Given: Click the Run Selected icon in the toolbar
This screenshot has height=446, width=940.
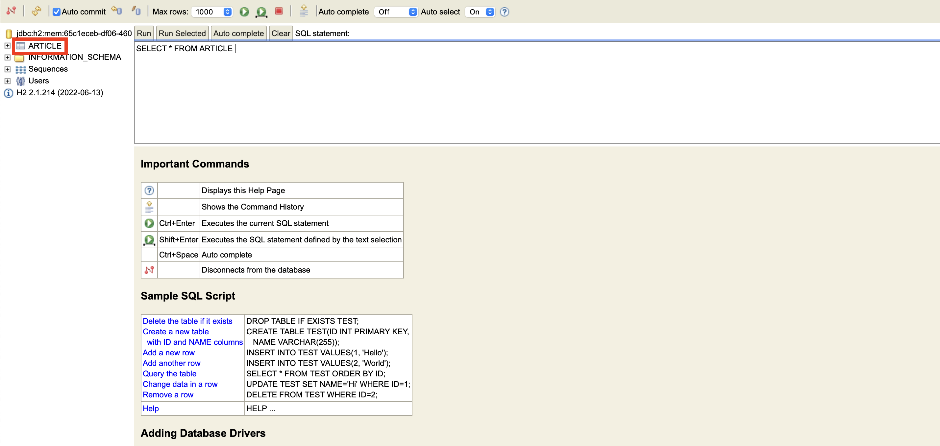Looking at the screenshot, I should click(261, 12).
